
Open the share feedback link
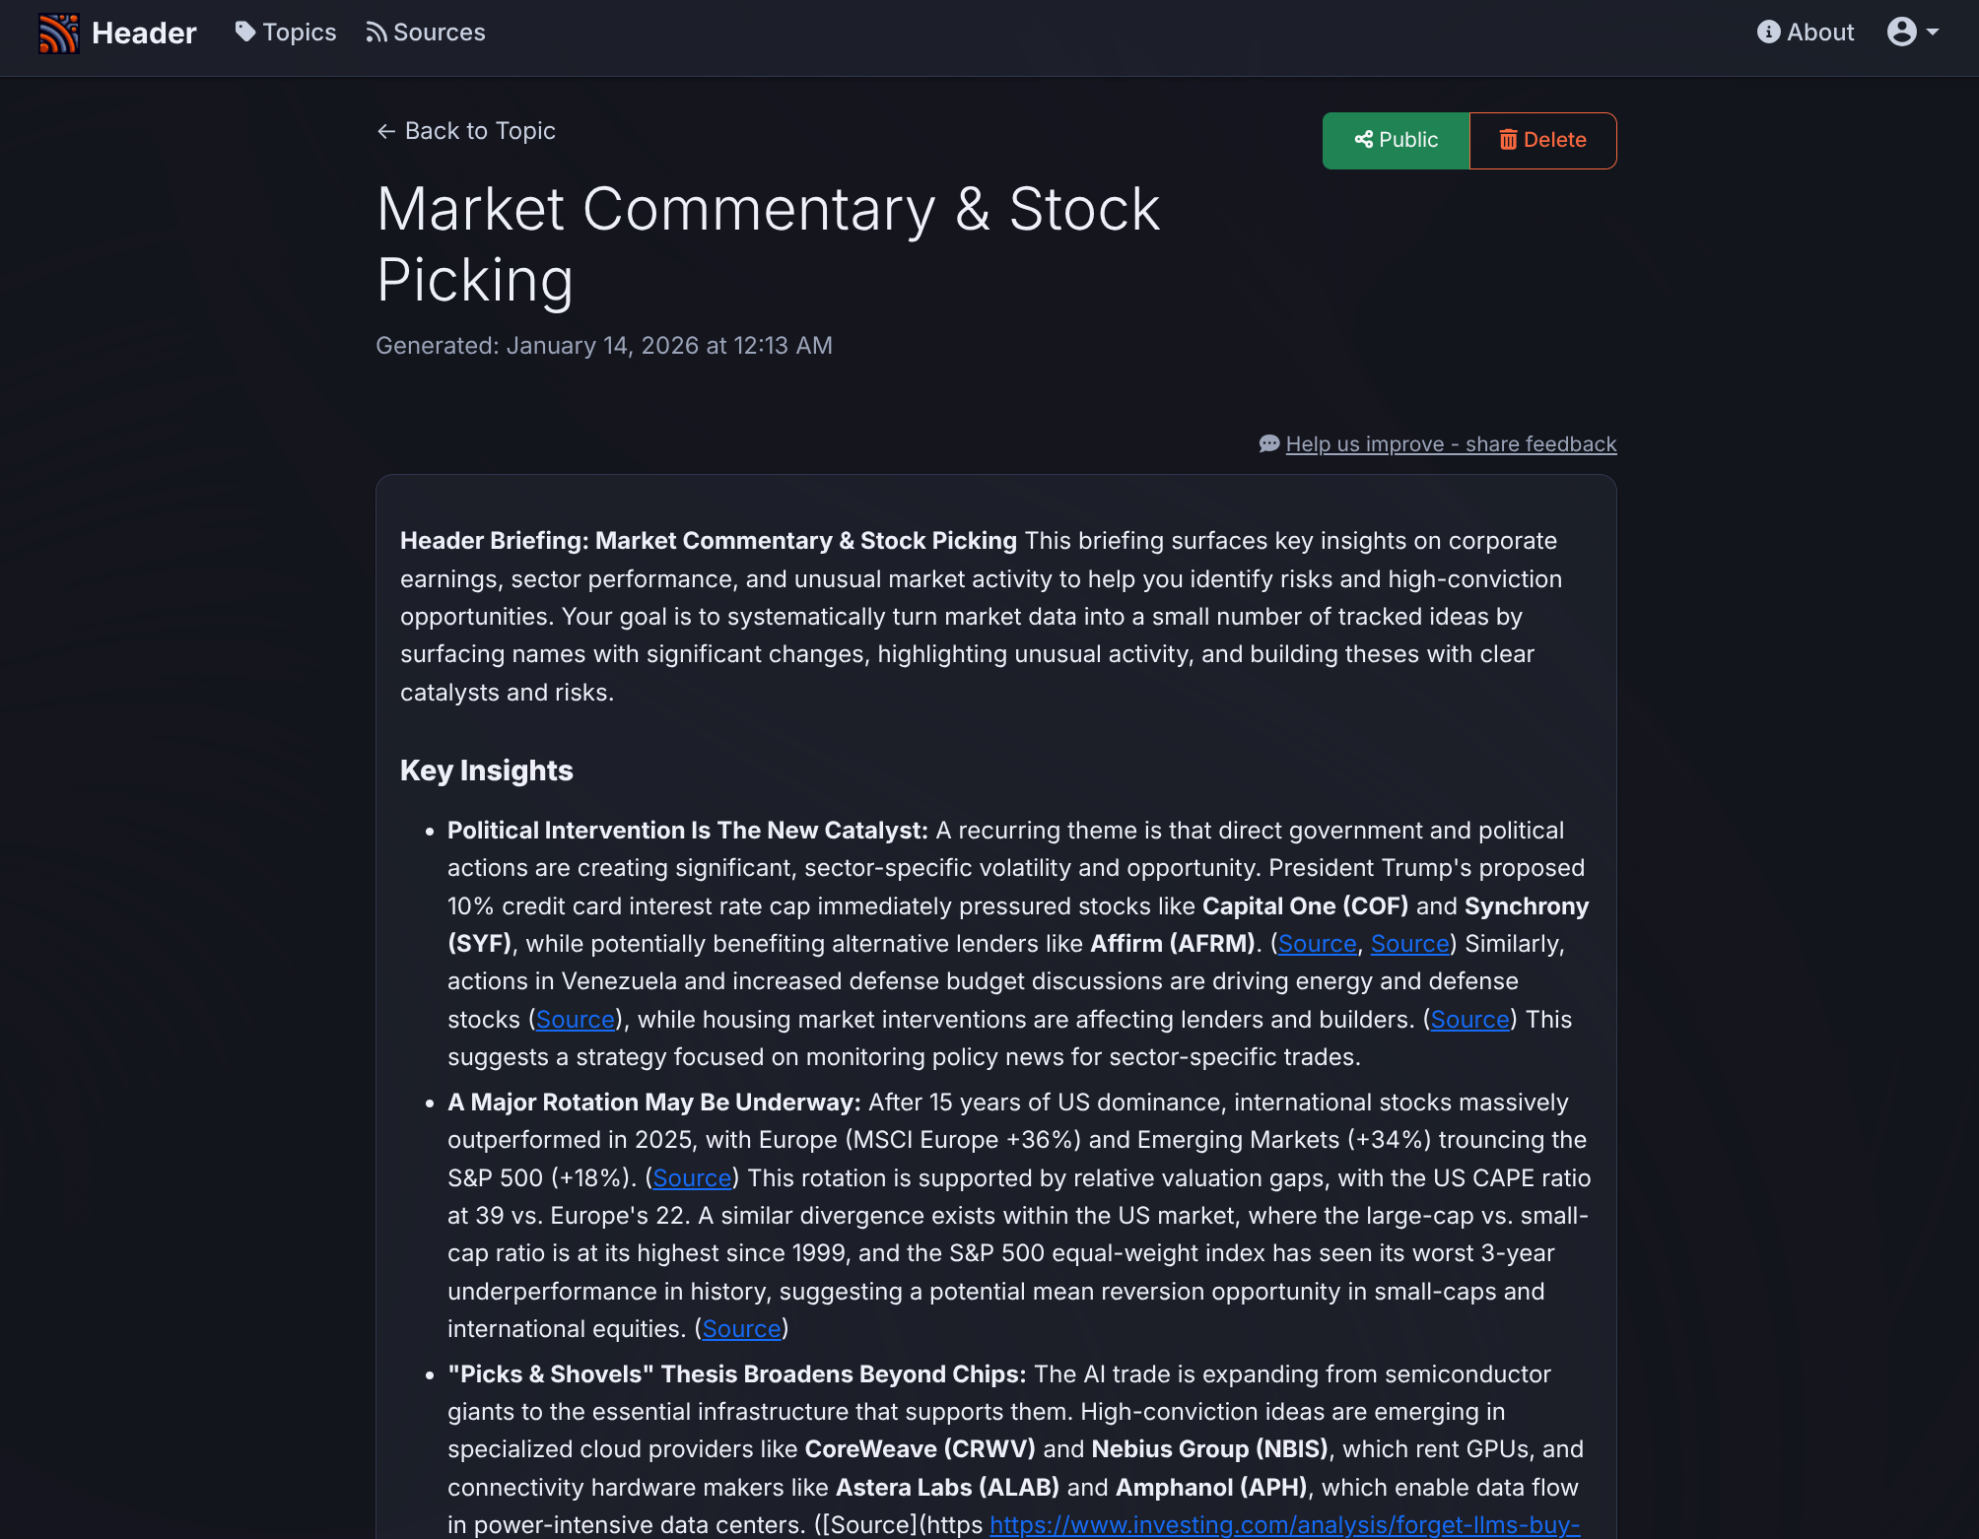1450,443
